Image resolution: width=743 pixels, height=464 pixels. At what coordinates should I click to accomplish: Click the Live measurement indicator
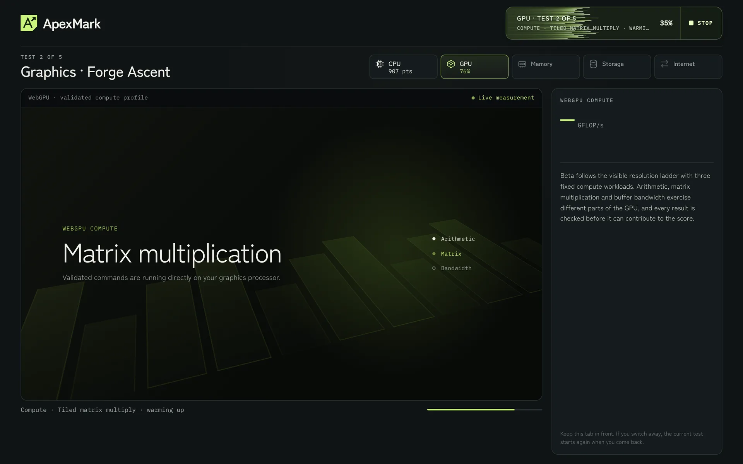(x=503, y=98)
